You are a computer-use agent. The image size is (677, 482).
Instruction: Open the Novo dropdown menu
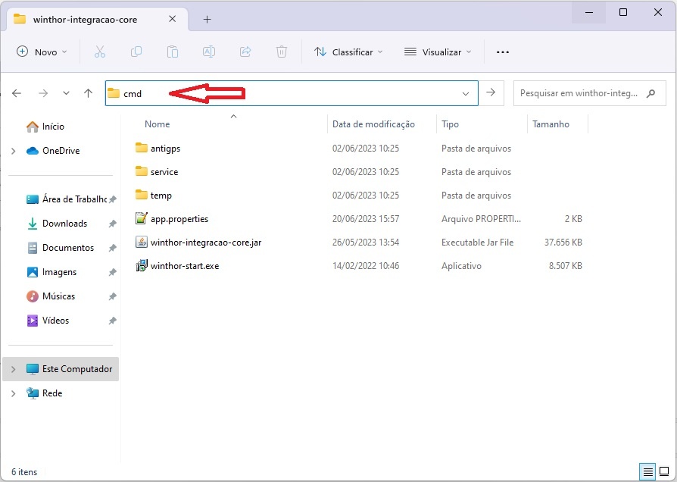pos(42,52)
